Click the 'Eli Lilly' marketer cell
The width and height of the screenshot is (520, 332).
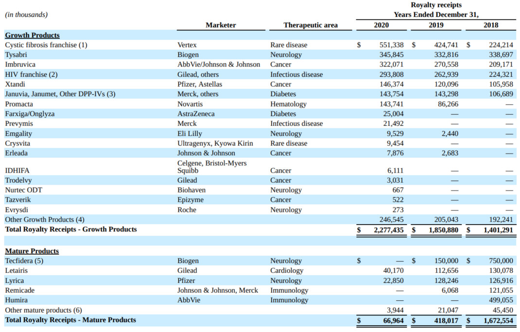tap(190, 134)
